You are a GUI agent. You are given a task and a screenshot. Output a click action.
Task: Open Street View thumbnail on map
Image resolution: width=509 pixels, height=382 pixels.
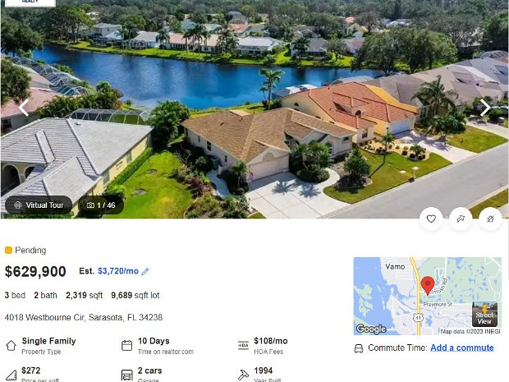pyautogui.click(x=484, y=314)
